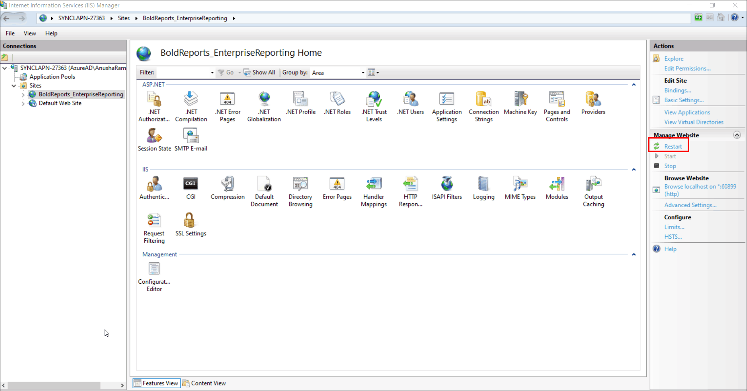Open the .NET Authorization Rules feature
The width and height of the screenshot is (747, 391).
coord(154,106)
